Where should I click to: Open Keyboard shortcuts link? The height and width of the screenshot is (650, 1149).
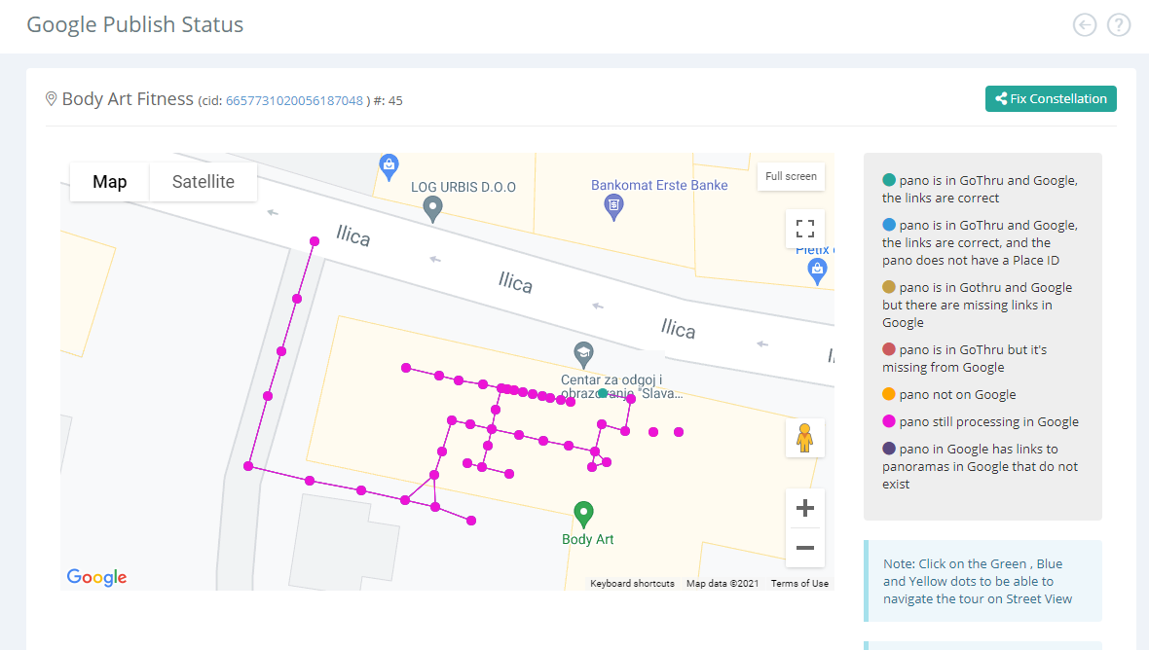click(632, 584)
